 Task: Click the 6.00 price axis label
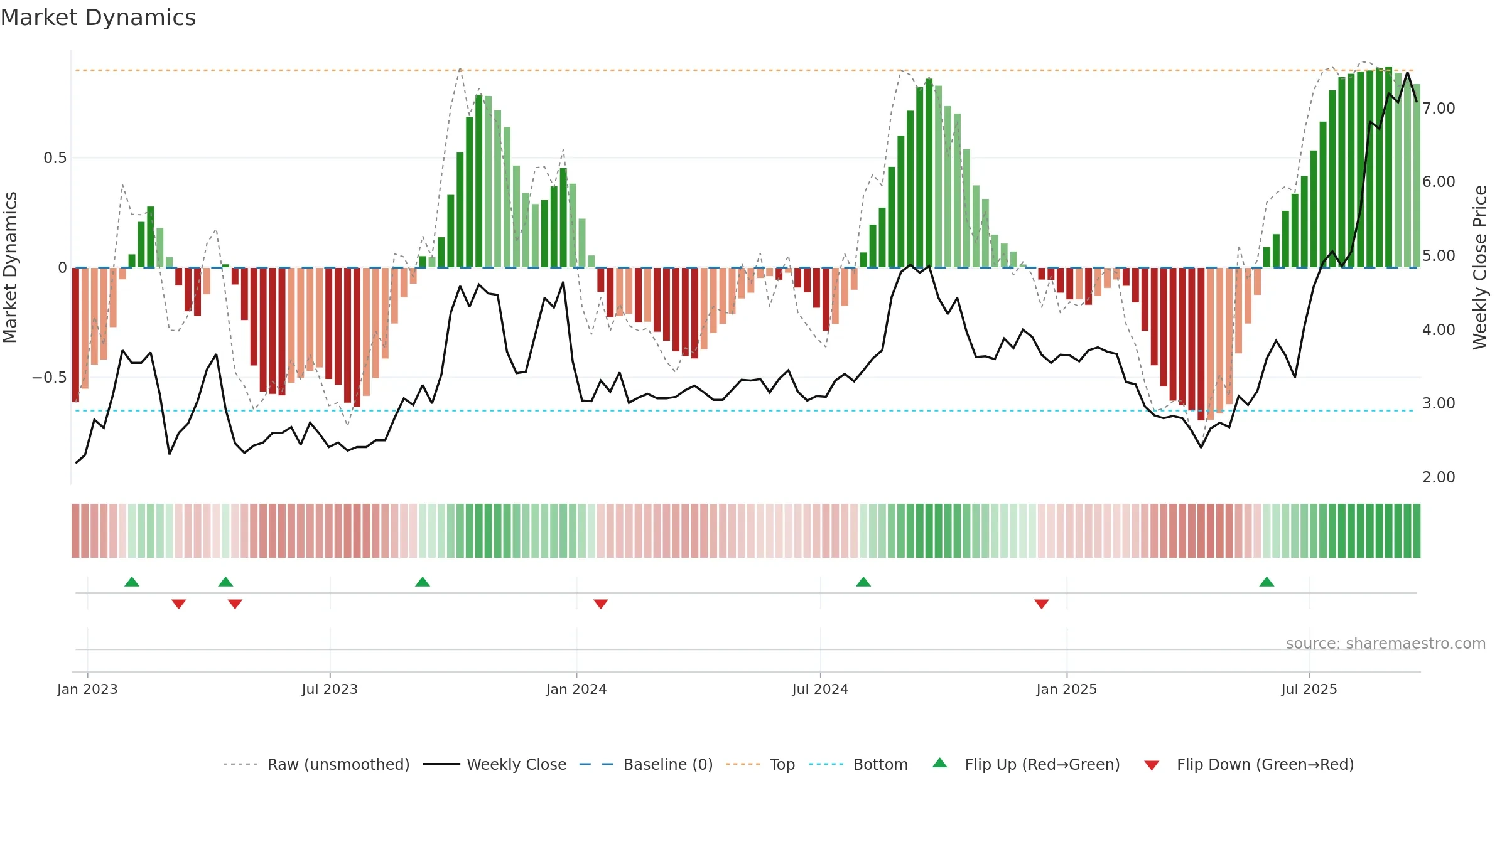(1439, 181)
